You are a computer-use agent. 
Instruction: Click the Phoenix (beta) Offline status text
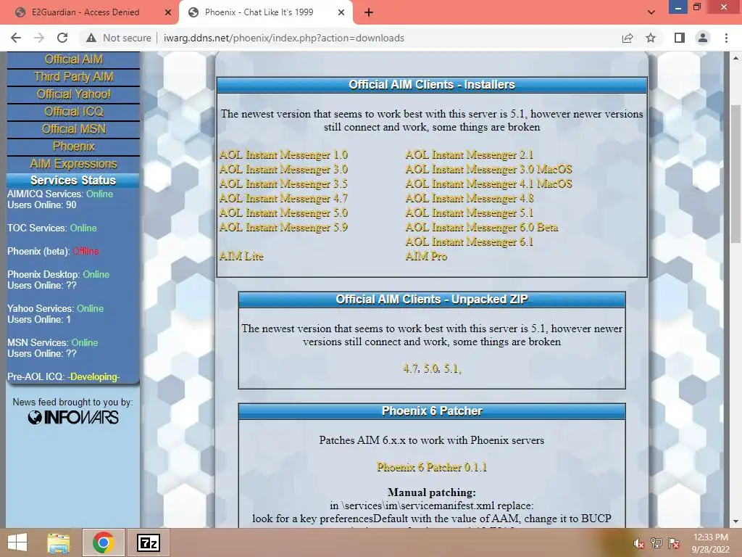coord(86,252)
